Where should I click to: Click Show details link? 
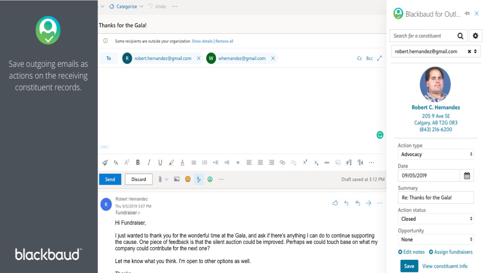tap(202, 41)
